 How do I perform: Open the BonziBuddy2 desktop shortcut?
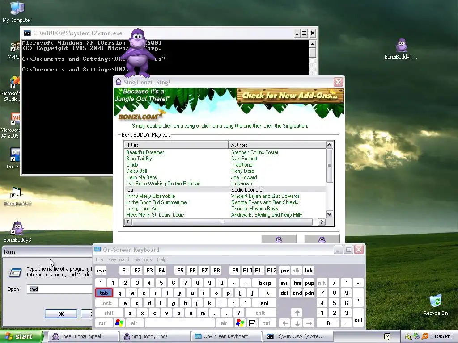(x=17, y=197)
